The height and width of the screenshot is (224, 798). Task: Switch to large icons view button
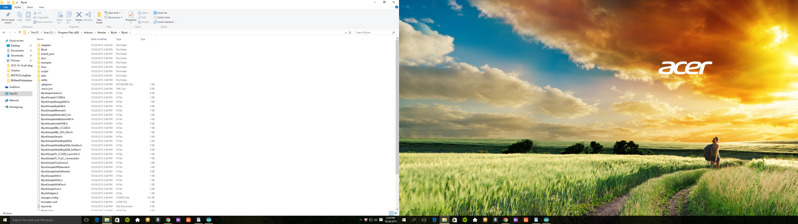[396, 213]
